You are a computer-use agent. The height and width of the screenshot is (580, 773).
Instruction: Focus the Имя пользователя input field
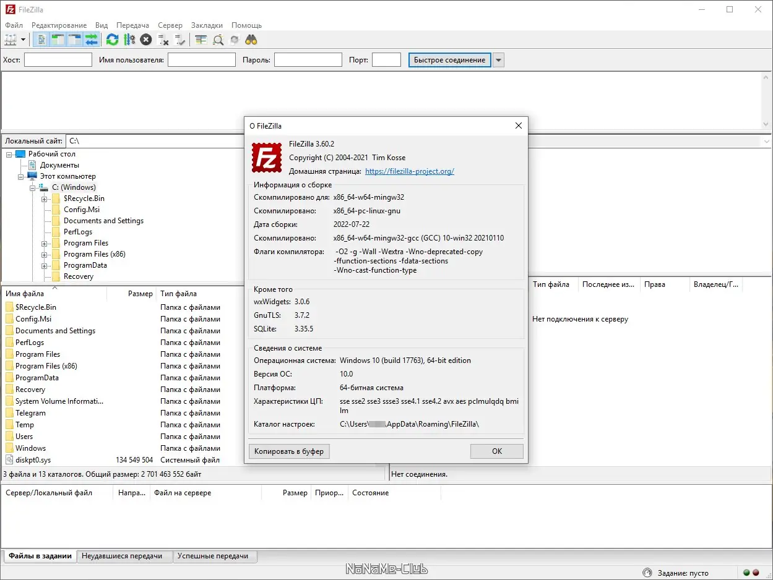(x=202, y=60)
